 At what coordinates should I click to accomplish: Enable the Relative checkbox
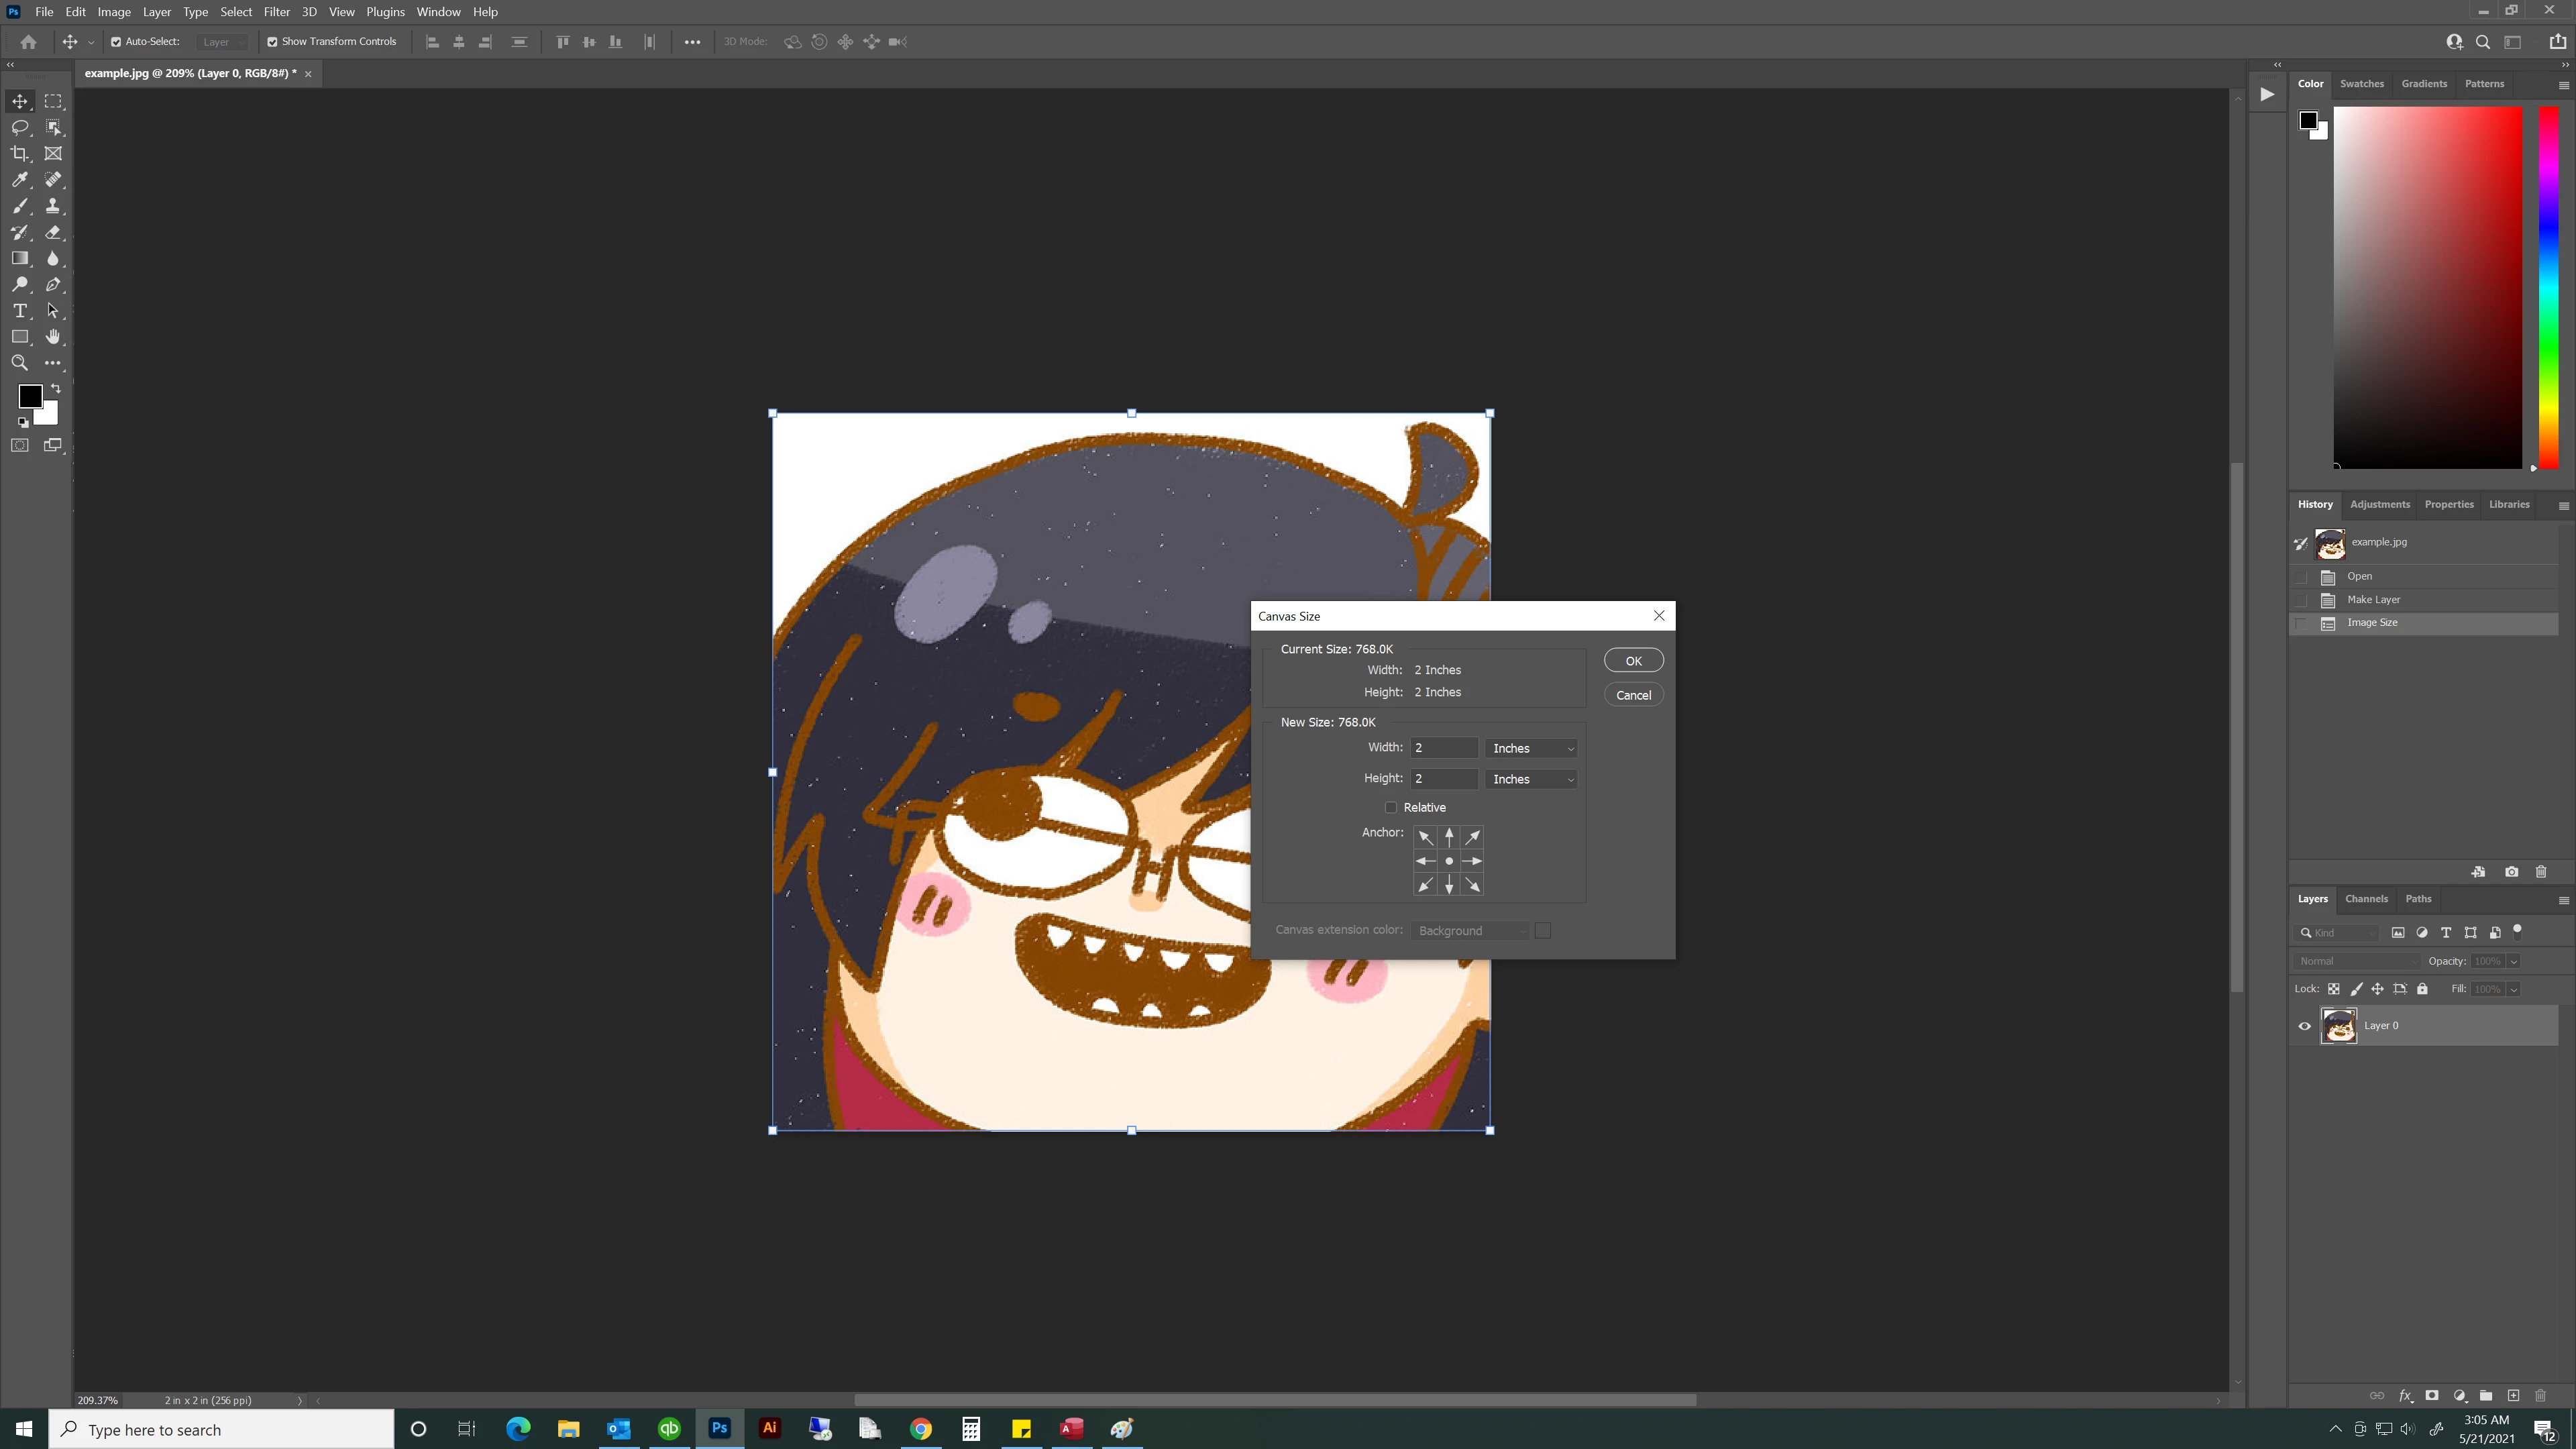point(1390,807)
